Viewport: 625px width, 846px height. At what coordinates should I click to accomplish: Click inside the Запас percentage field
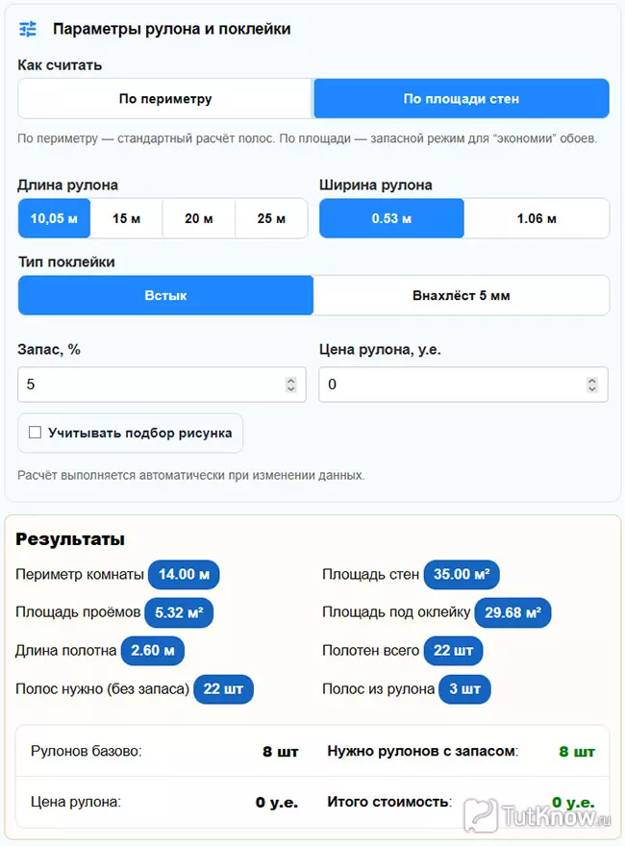[x=144, y=384]
